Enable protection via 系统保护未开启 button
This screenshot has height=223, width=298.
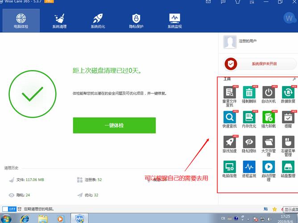tap(260, 64)
